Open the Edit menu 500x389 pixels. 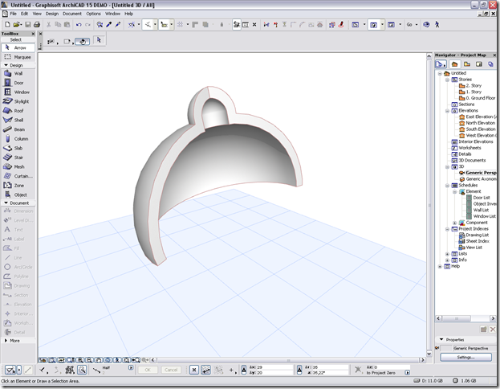[x=25, y=14]
